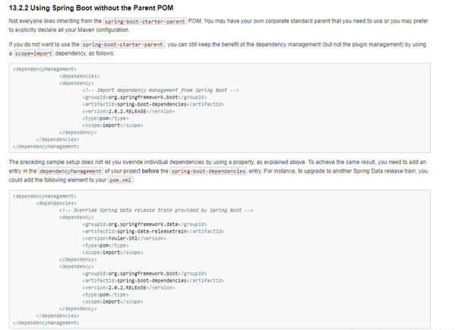Image resolution: width=456 pixels, height=330 pixels.
Task: Click the scope=import inline code
Action: 33,53
